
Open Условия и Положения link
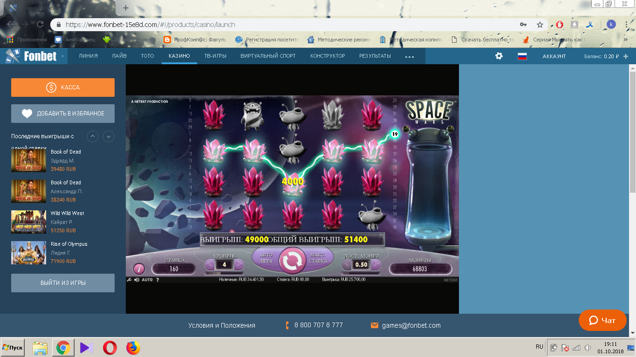coord(222,325)
